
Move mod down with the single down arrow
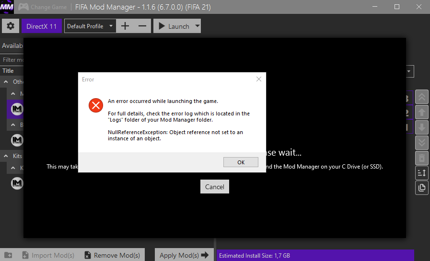coord(422,127)
